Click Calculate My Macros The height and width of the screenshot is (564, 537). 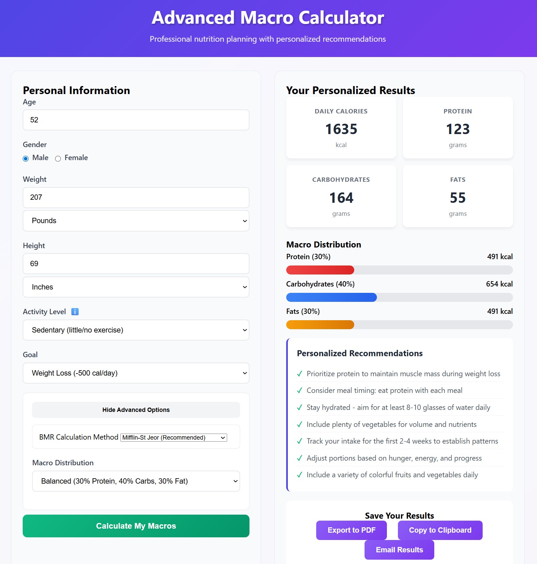(x=136, y=526)
